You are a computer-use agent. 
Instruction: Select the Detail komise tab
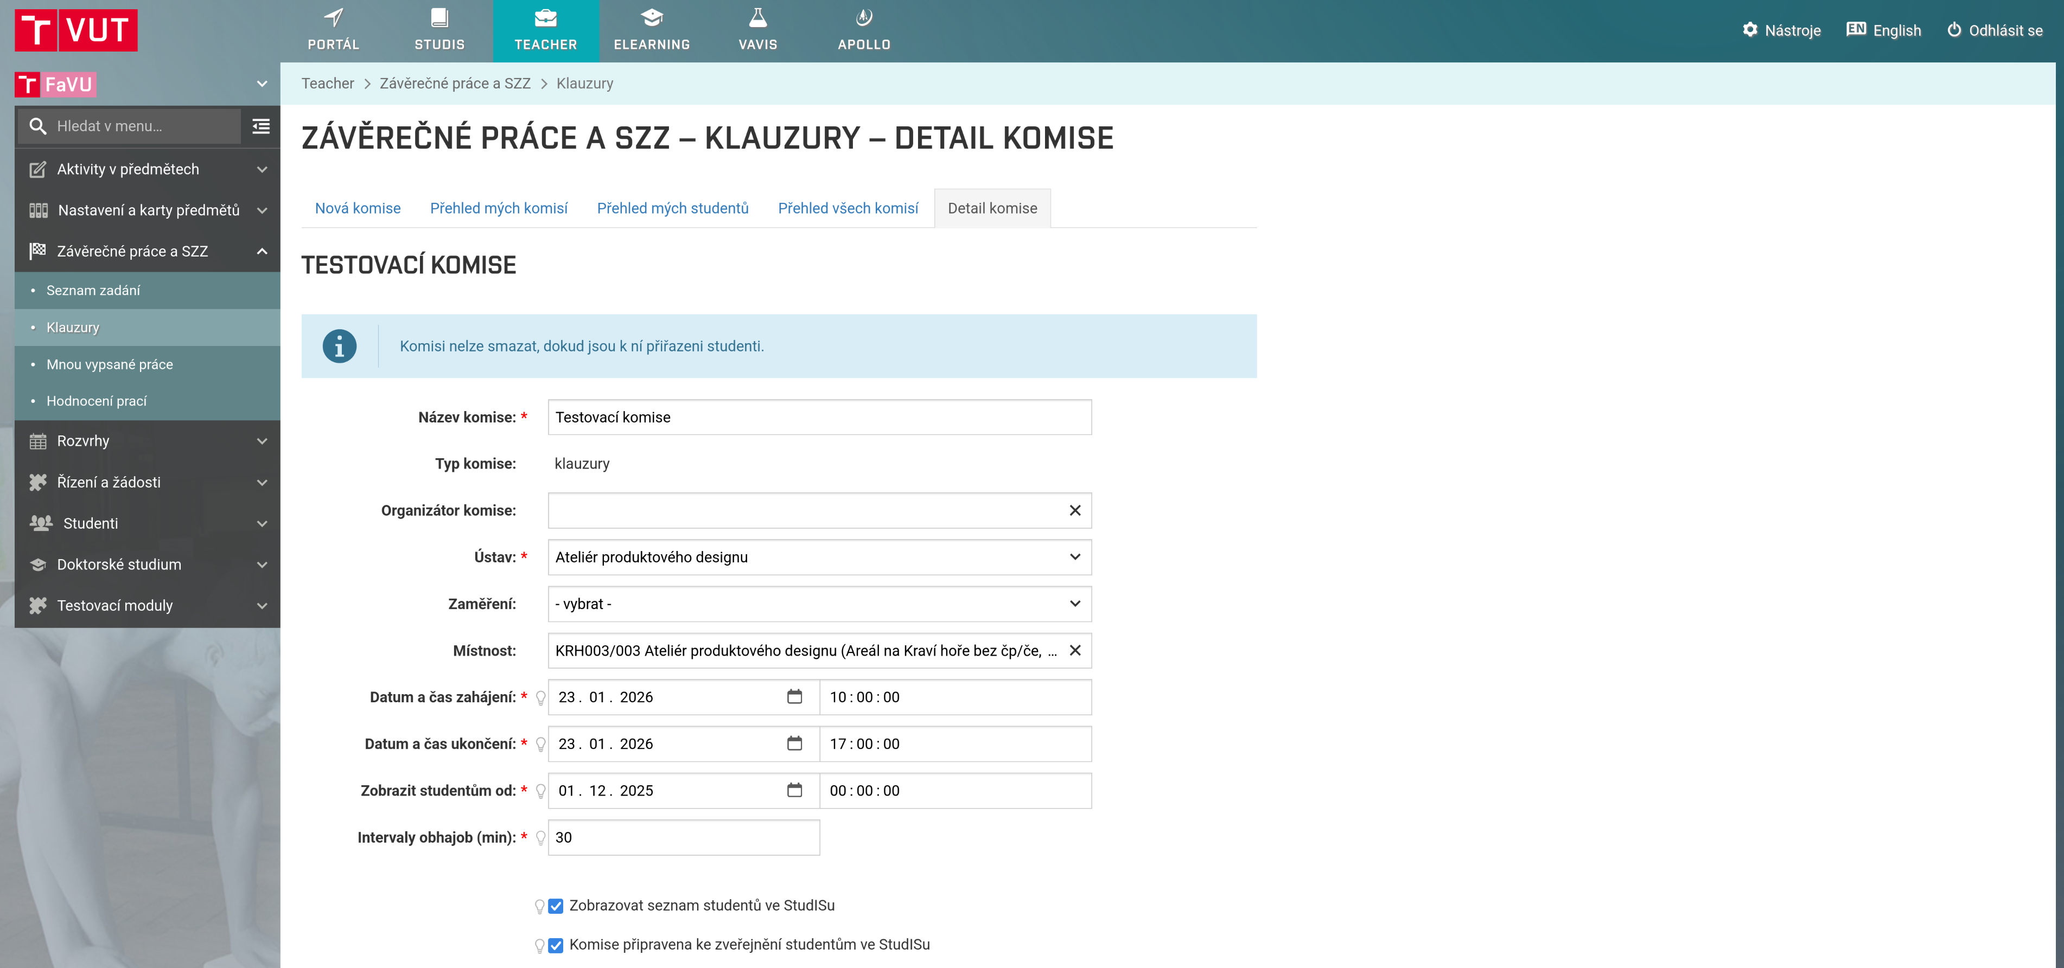tap(992, 208)
